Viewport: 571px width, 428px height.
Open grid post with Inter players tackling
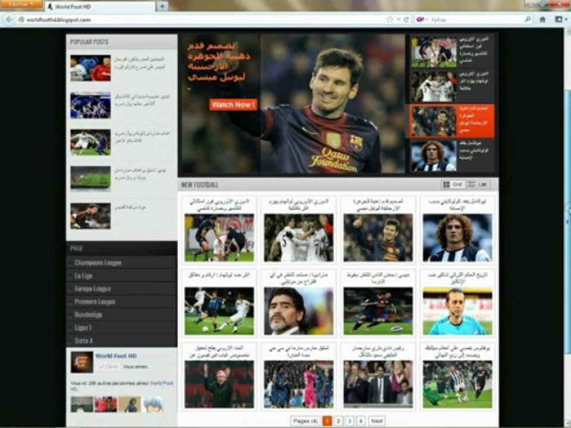pos(219,238)
